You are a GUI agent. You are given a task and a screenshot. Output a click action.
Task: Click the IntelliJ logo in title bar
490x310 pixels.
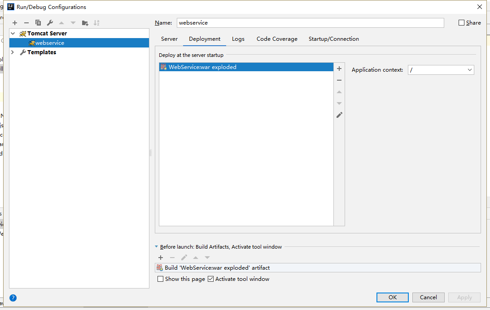tap(11, 7)
